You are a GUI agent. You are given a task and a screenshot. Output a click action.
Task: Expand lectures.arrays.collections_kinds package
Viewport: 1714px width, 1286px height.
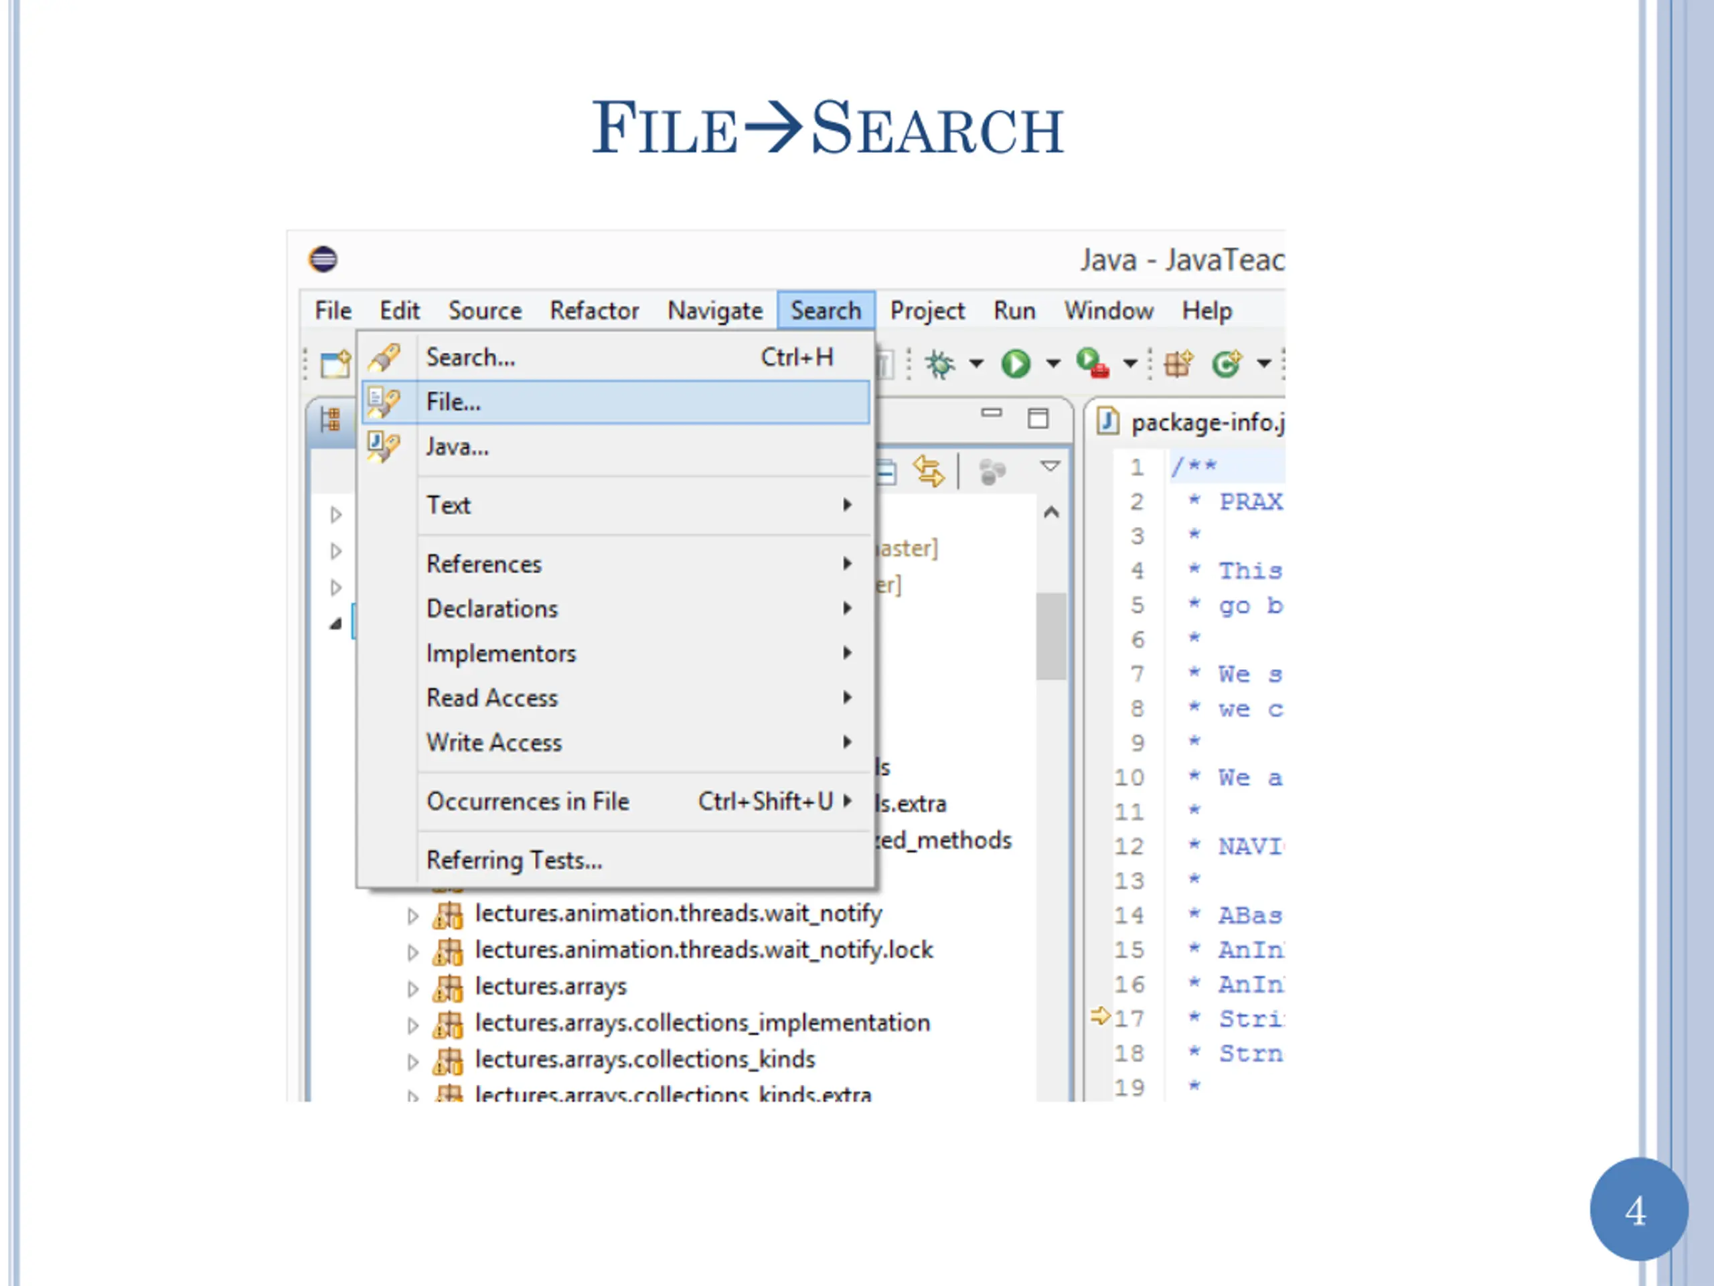click(x=413, y=1062)
